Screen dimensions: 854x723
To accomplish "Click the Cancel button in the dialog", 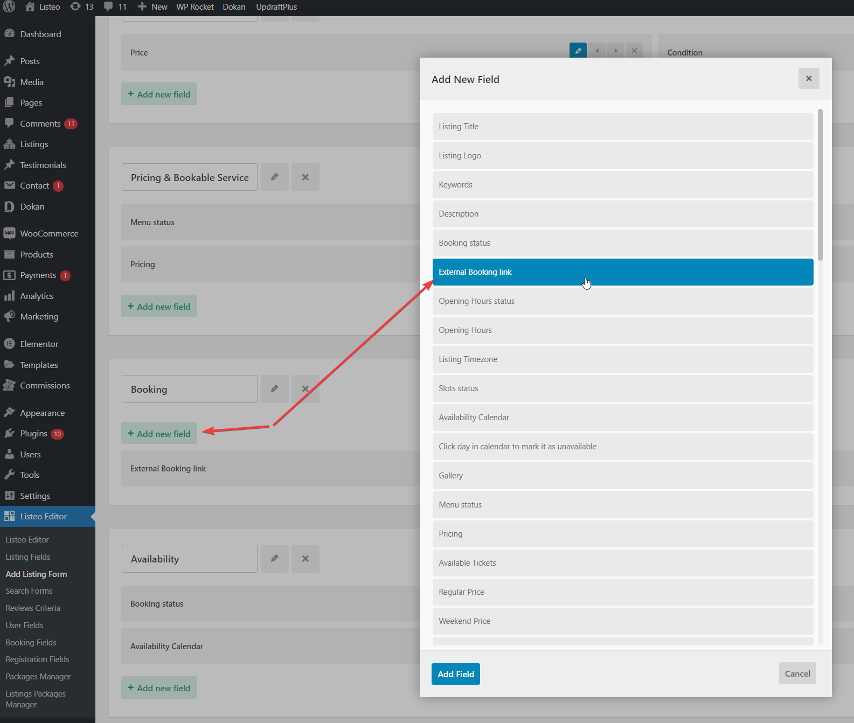I will click(797, 674).
